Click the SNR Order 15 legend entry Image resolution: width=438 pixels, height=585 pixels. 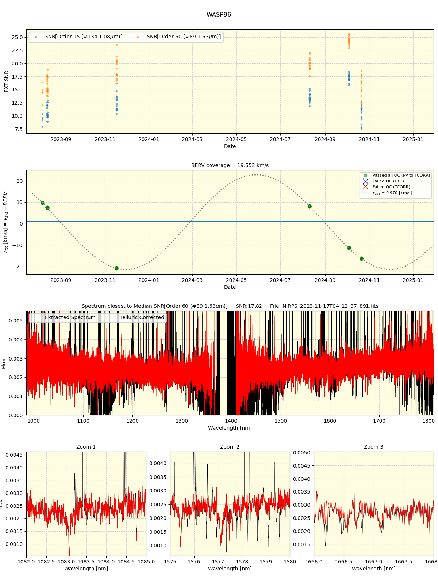84,37
